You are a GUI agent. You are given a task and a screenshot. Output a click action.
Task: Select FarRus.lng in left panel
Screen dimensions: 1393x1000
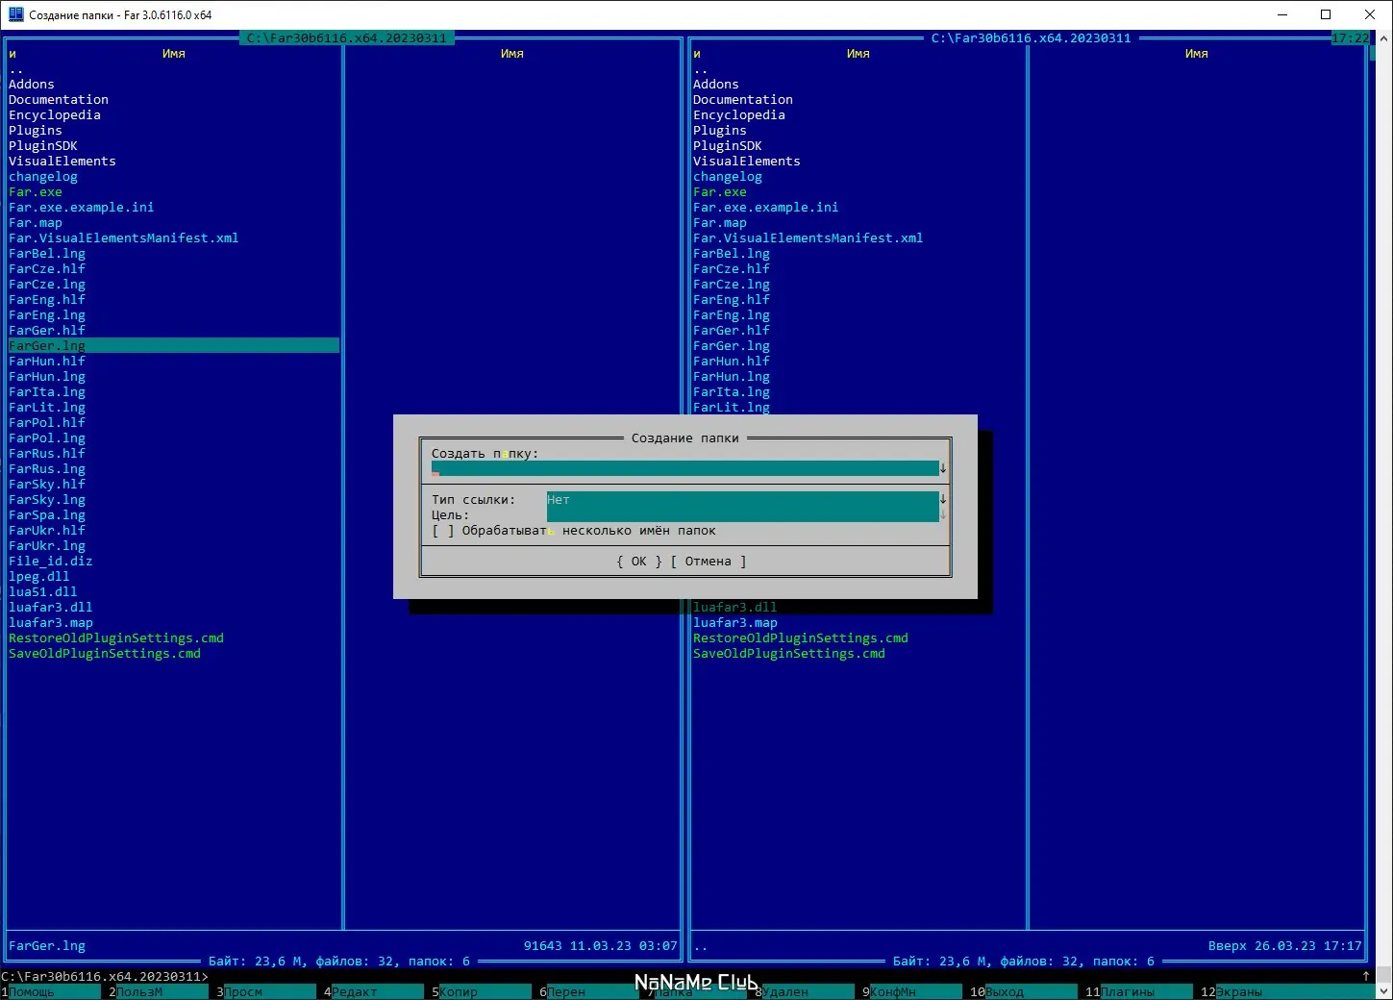click(47, 469)
